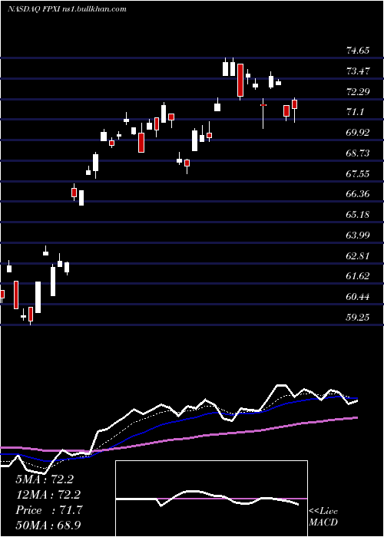The width and height of the screenshot is (384, 537).
Task: Click the 66.36 price axis label
Action: (x=358, y=194)
